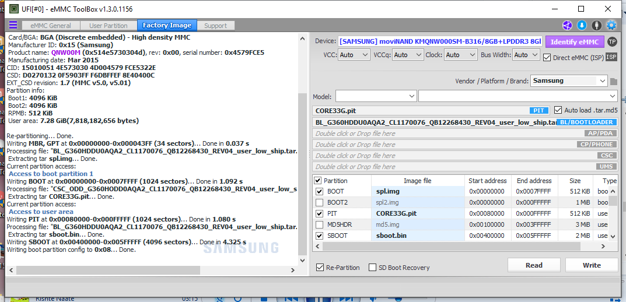Open the VCCq dropdown

pos(408,55)
